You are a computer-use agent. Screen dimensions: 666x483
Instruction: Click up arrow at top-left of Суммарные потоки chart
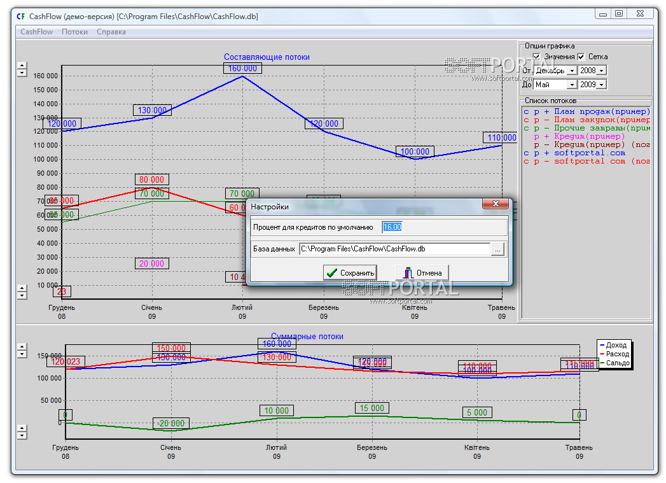[x=22, y=347]
